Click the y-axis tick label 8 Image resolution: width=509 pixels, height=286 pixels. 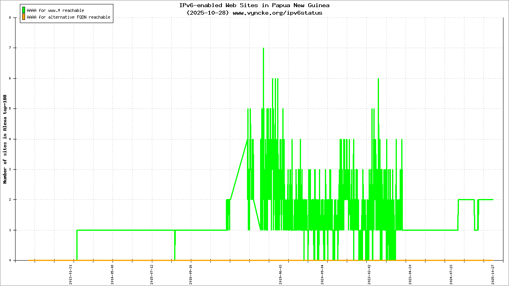[15, 17]
